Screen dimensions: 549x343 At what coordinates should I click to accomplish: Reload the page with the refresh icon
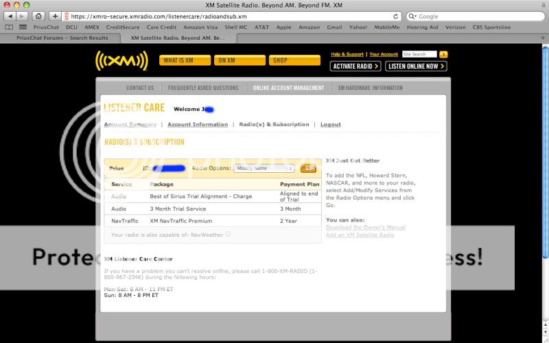(x=395, y=16)
